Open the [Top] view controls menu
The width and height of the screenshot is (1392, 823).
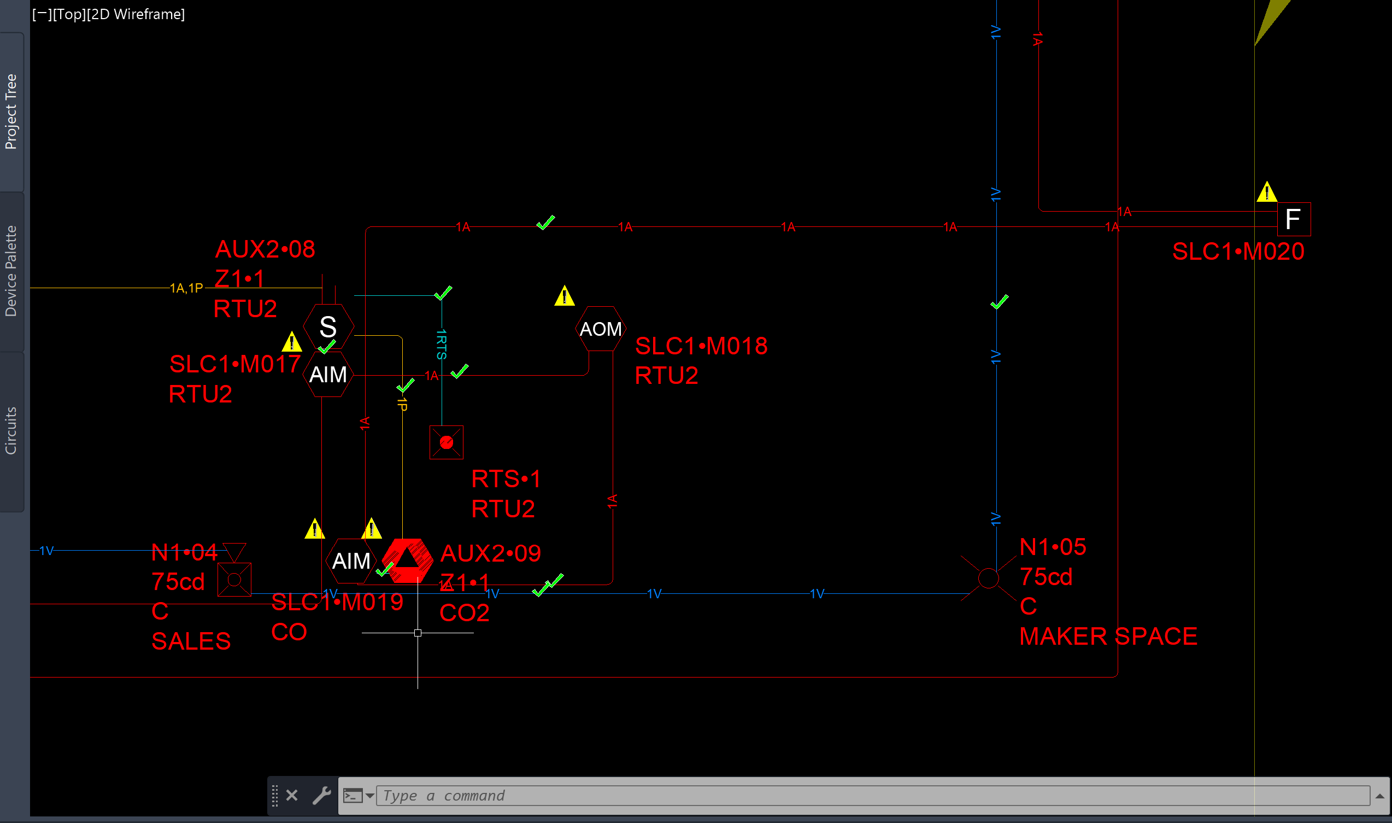pos(69,14)
